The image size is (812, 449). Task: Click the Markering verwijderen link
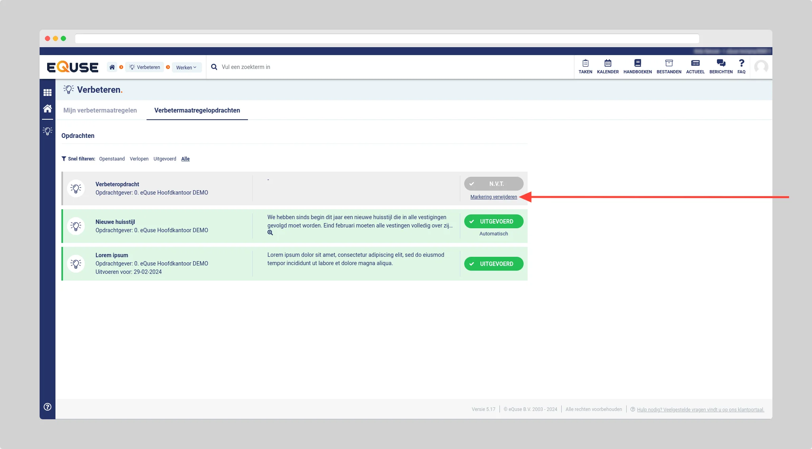point(494,197)
